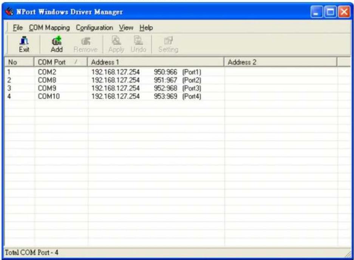Click row number 3 in No column
This screenshot has width=354, height=260.
[9, 88]
